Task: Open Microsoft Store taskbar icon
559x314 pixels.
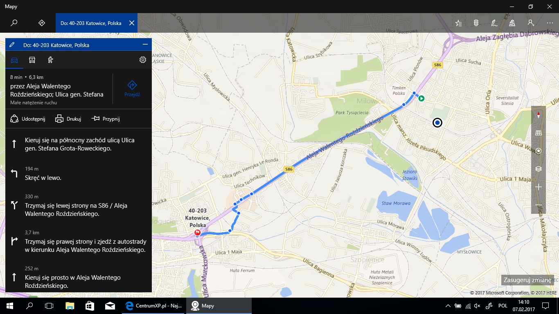Action: (x=90, y=305)
